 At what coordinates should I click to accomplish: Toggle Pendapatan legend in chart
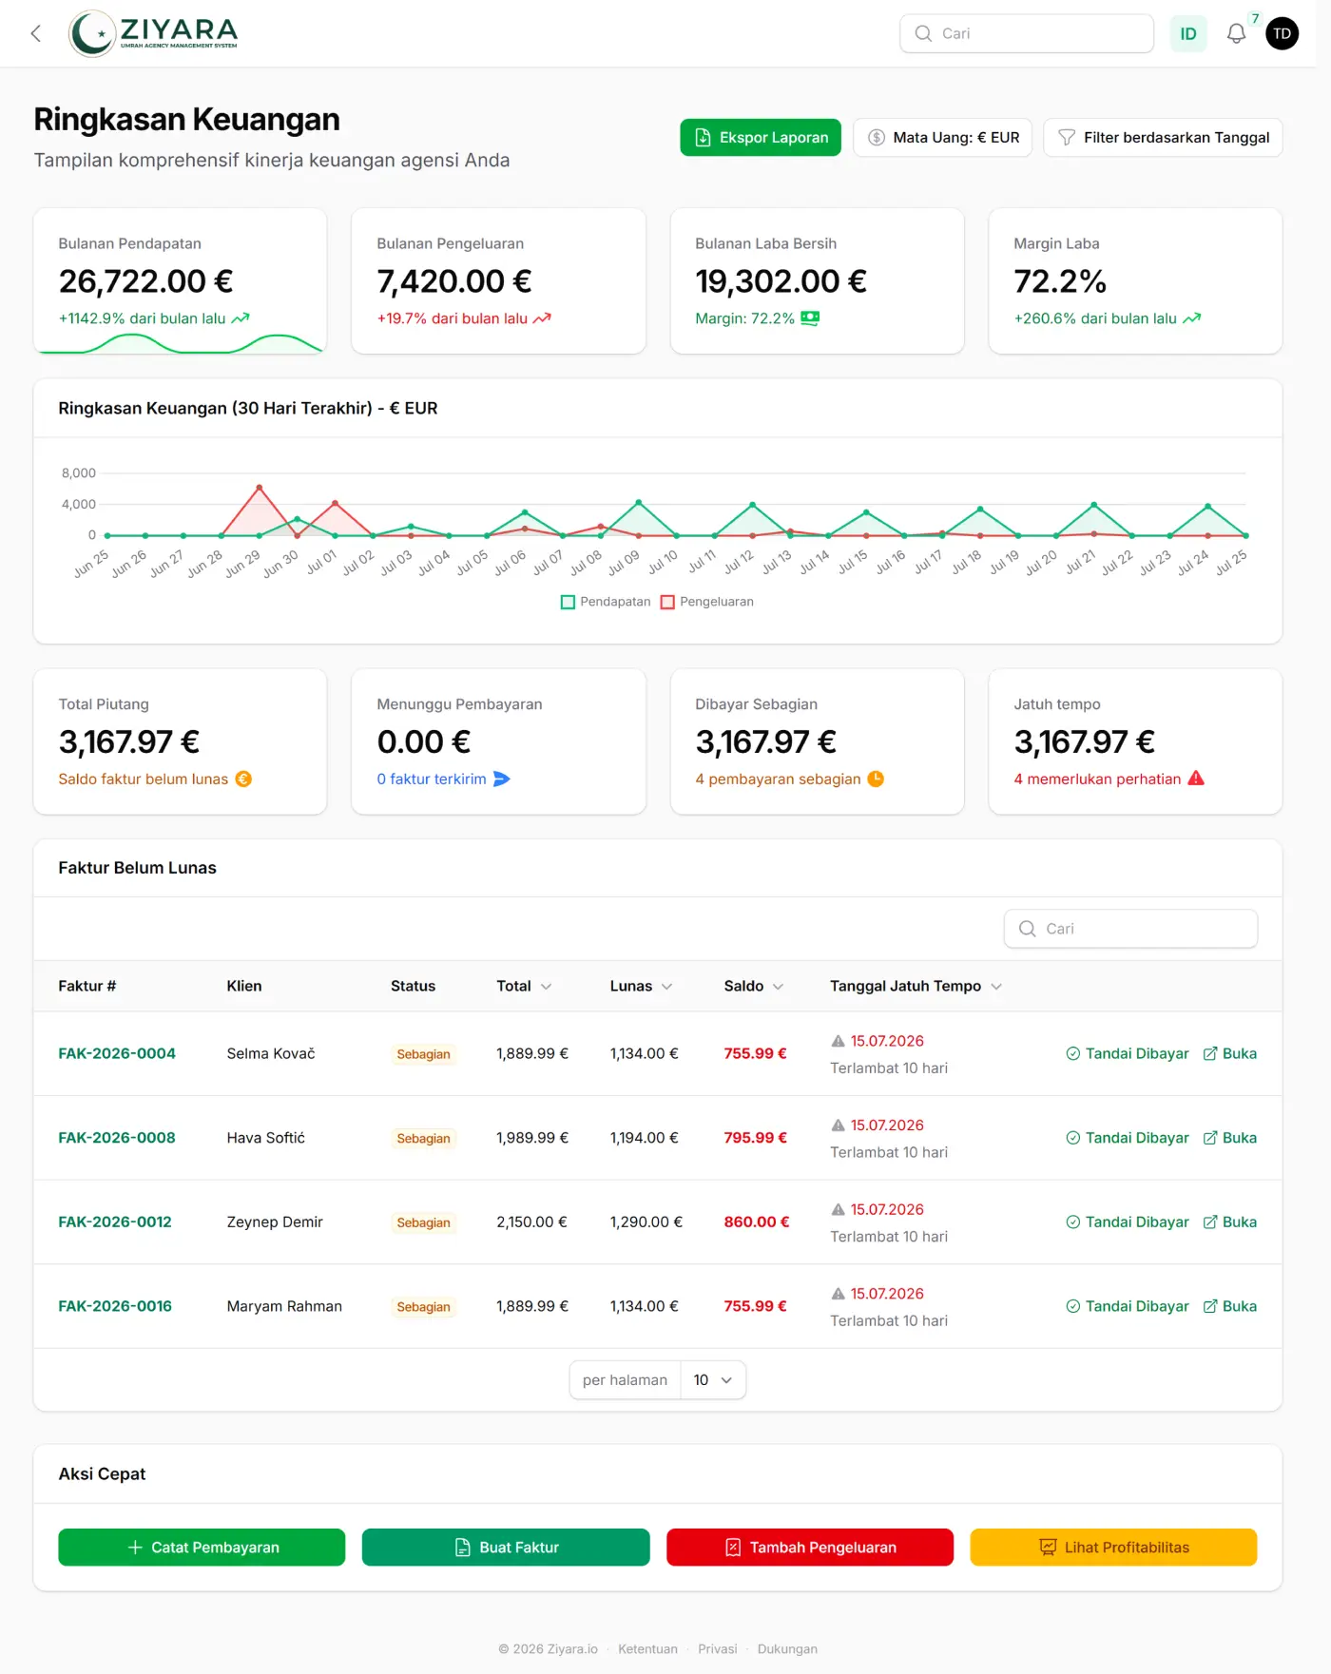click(606, 602)
